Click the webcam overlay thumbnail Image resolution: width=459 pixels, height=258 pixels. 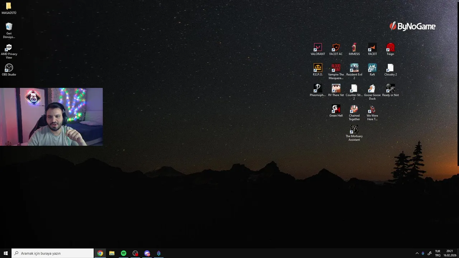tap(51, 117)
